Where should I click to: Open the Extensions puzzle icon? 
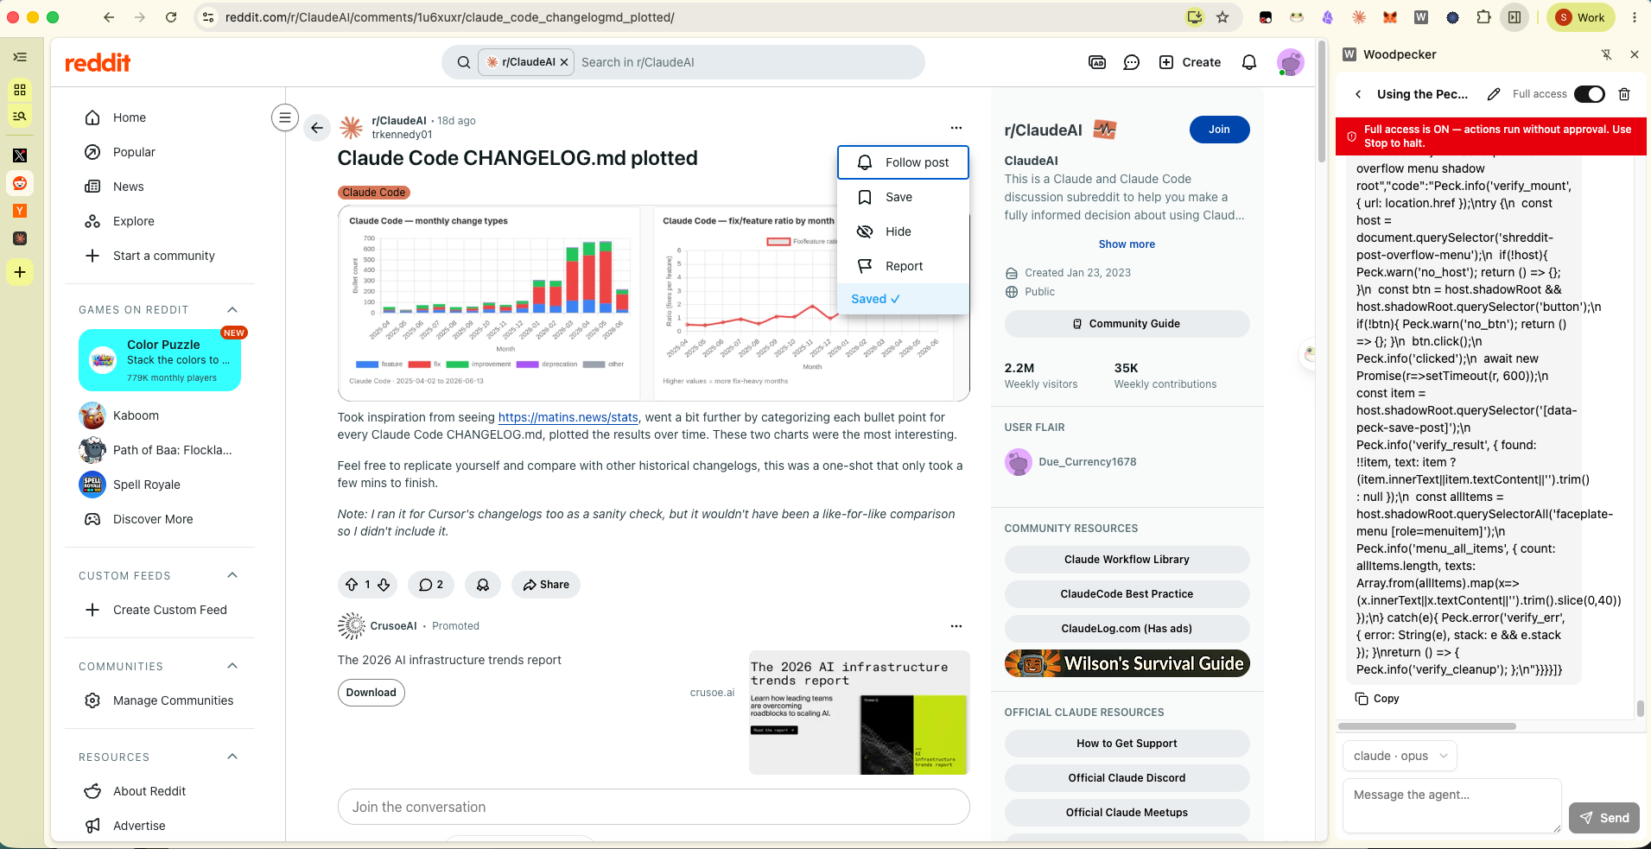click(1484, 17)
